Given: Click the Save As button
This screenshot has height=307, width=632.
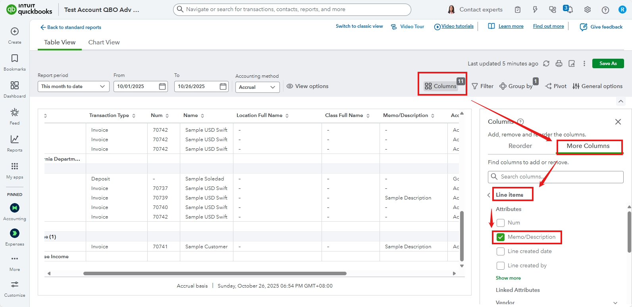Looking at the screenshot, I should (x=608, y=63).
